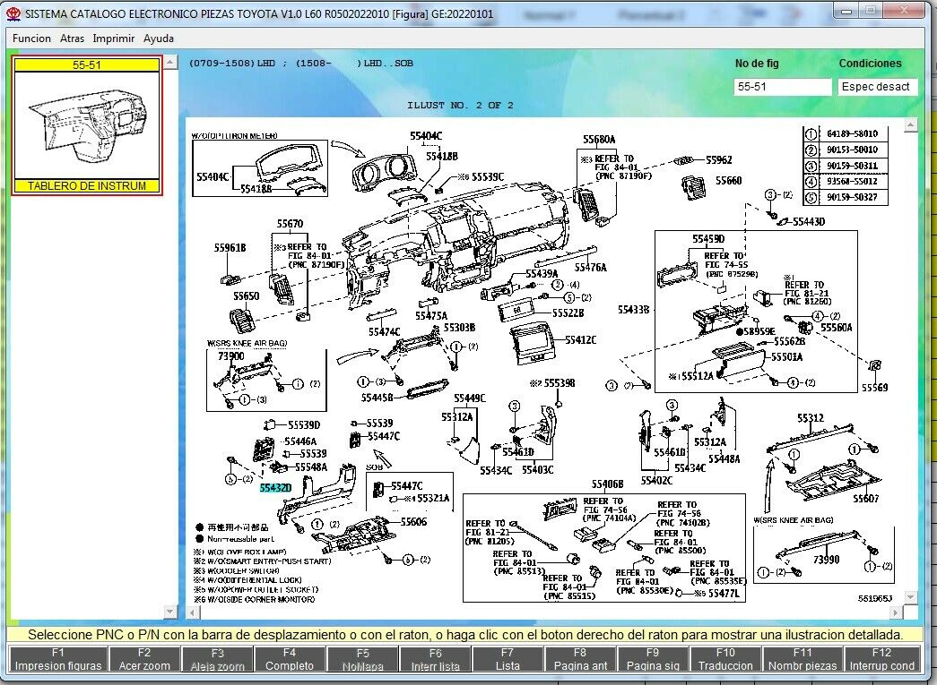
Task: Click the Espec desact conditions field
Action: pos(877,87)
